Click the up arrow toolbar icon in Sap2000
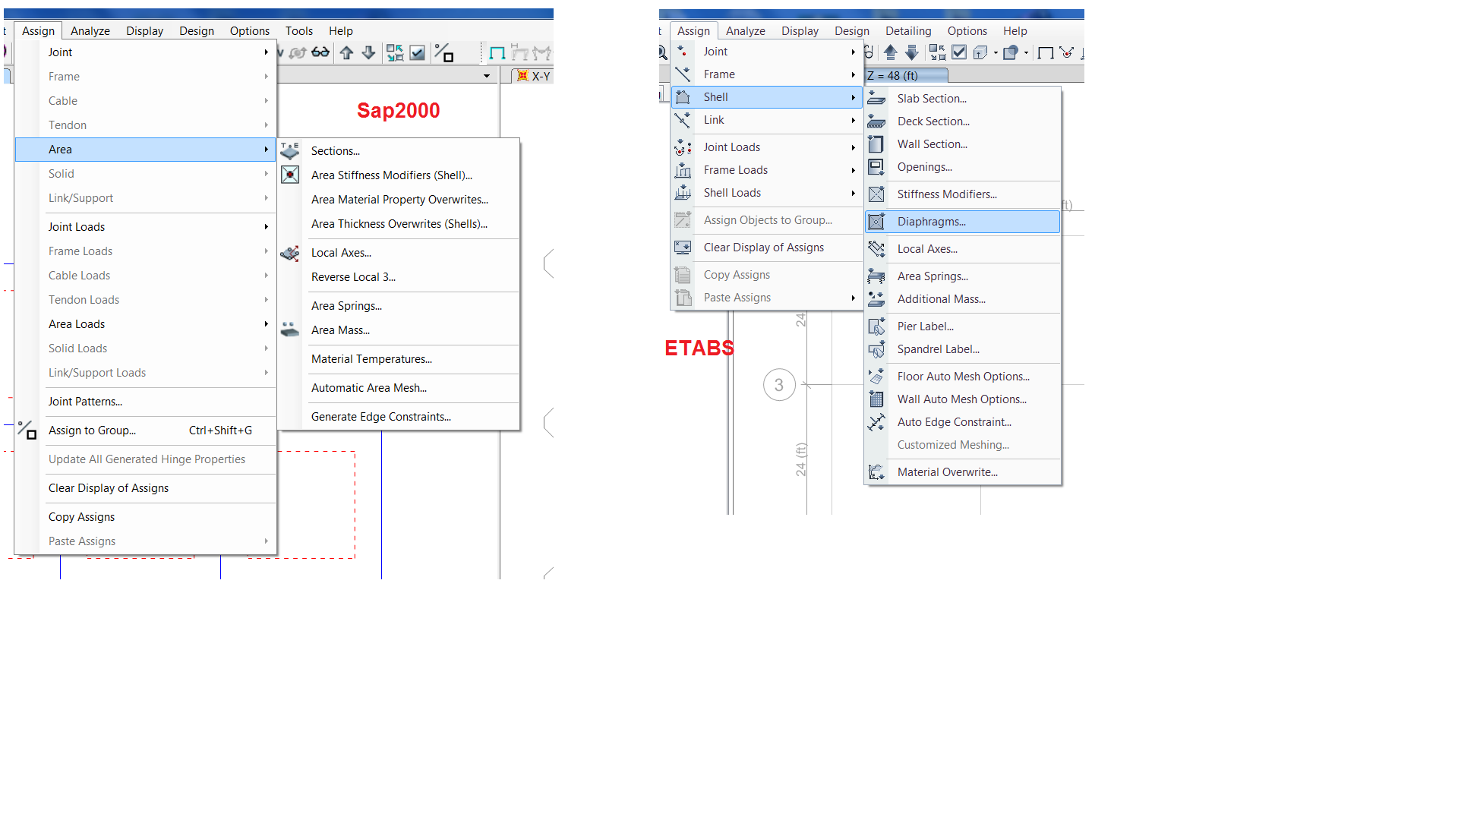The width and height of the screenshot is (1458, 820). pos(347,52)
